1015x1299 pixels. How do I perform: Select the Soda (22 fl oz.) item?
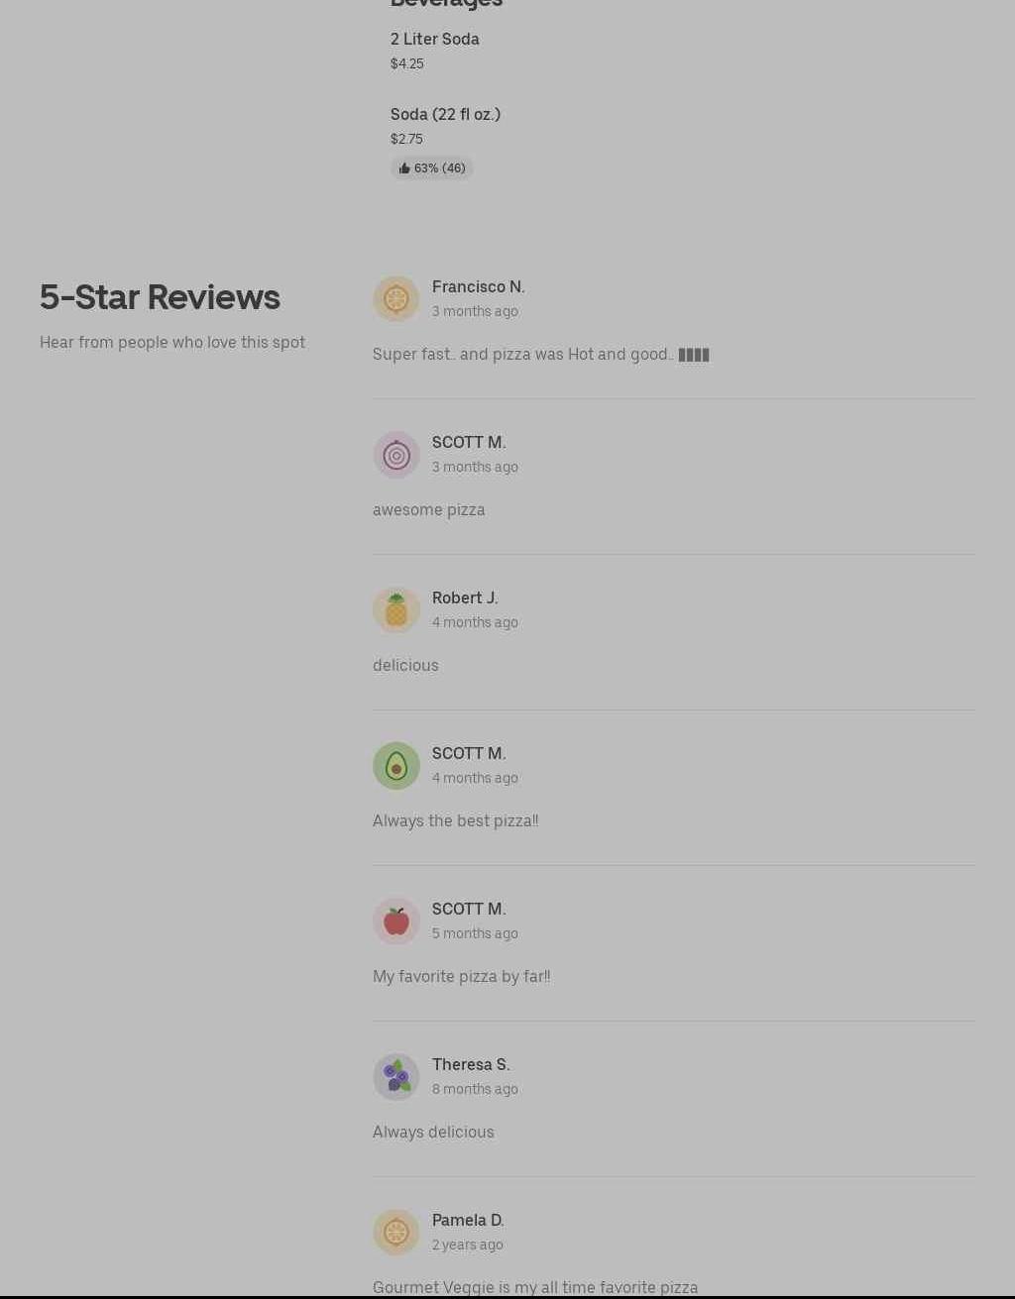pyautogui.click(x=445, y=114)
